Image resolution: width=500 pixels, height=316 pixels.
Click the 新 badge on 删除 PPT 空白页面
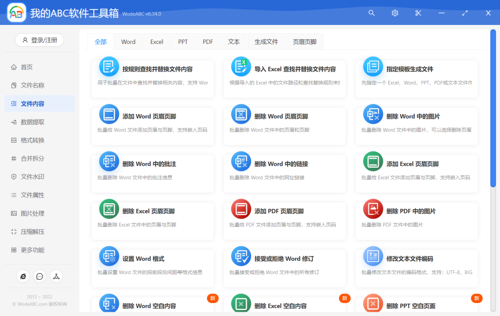coord(477,298)
